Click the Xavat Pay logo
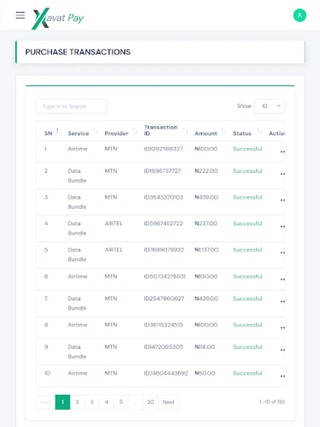 tap(58, 19)
